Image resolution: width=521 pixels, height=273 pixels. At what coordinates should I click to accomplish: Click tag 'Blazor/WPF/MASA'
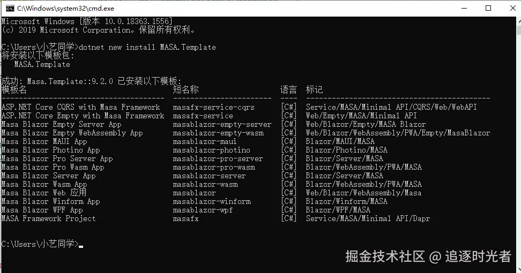click(x=338, y=210)
